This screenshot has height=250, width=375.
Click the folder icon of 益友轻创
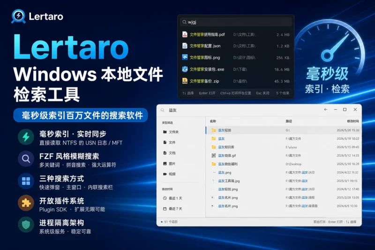click(214, 130)
